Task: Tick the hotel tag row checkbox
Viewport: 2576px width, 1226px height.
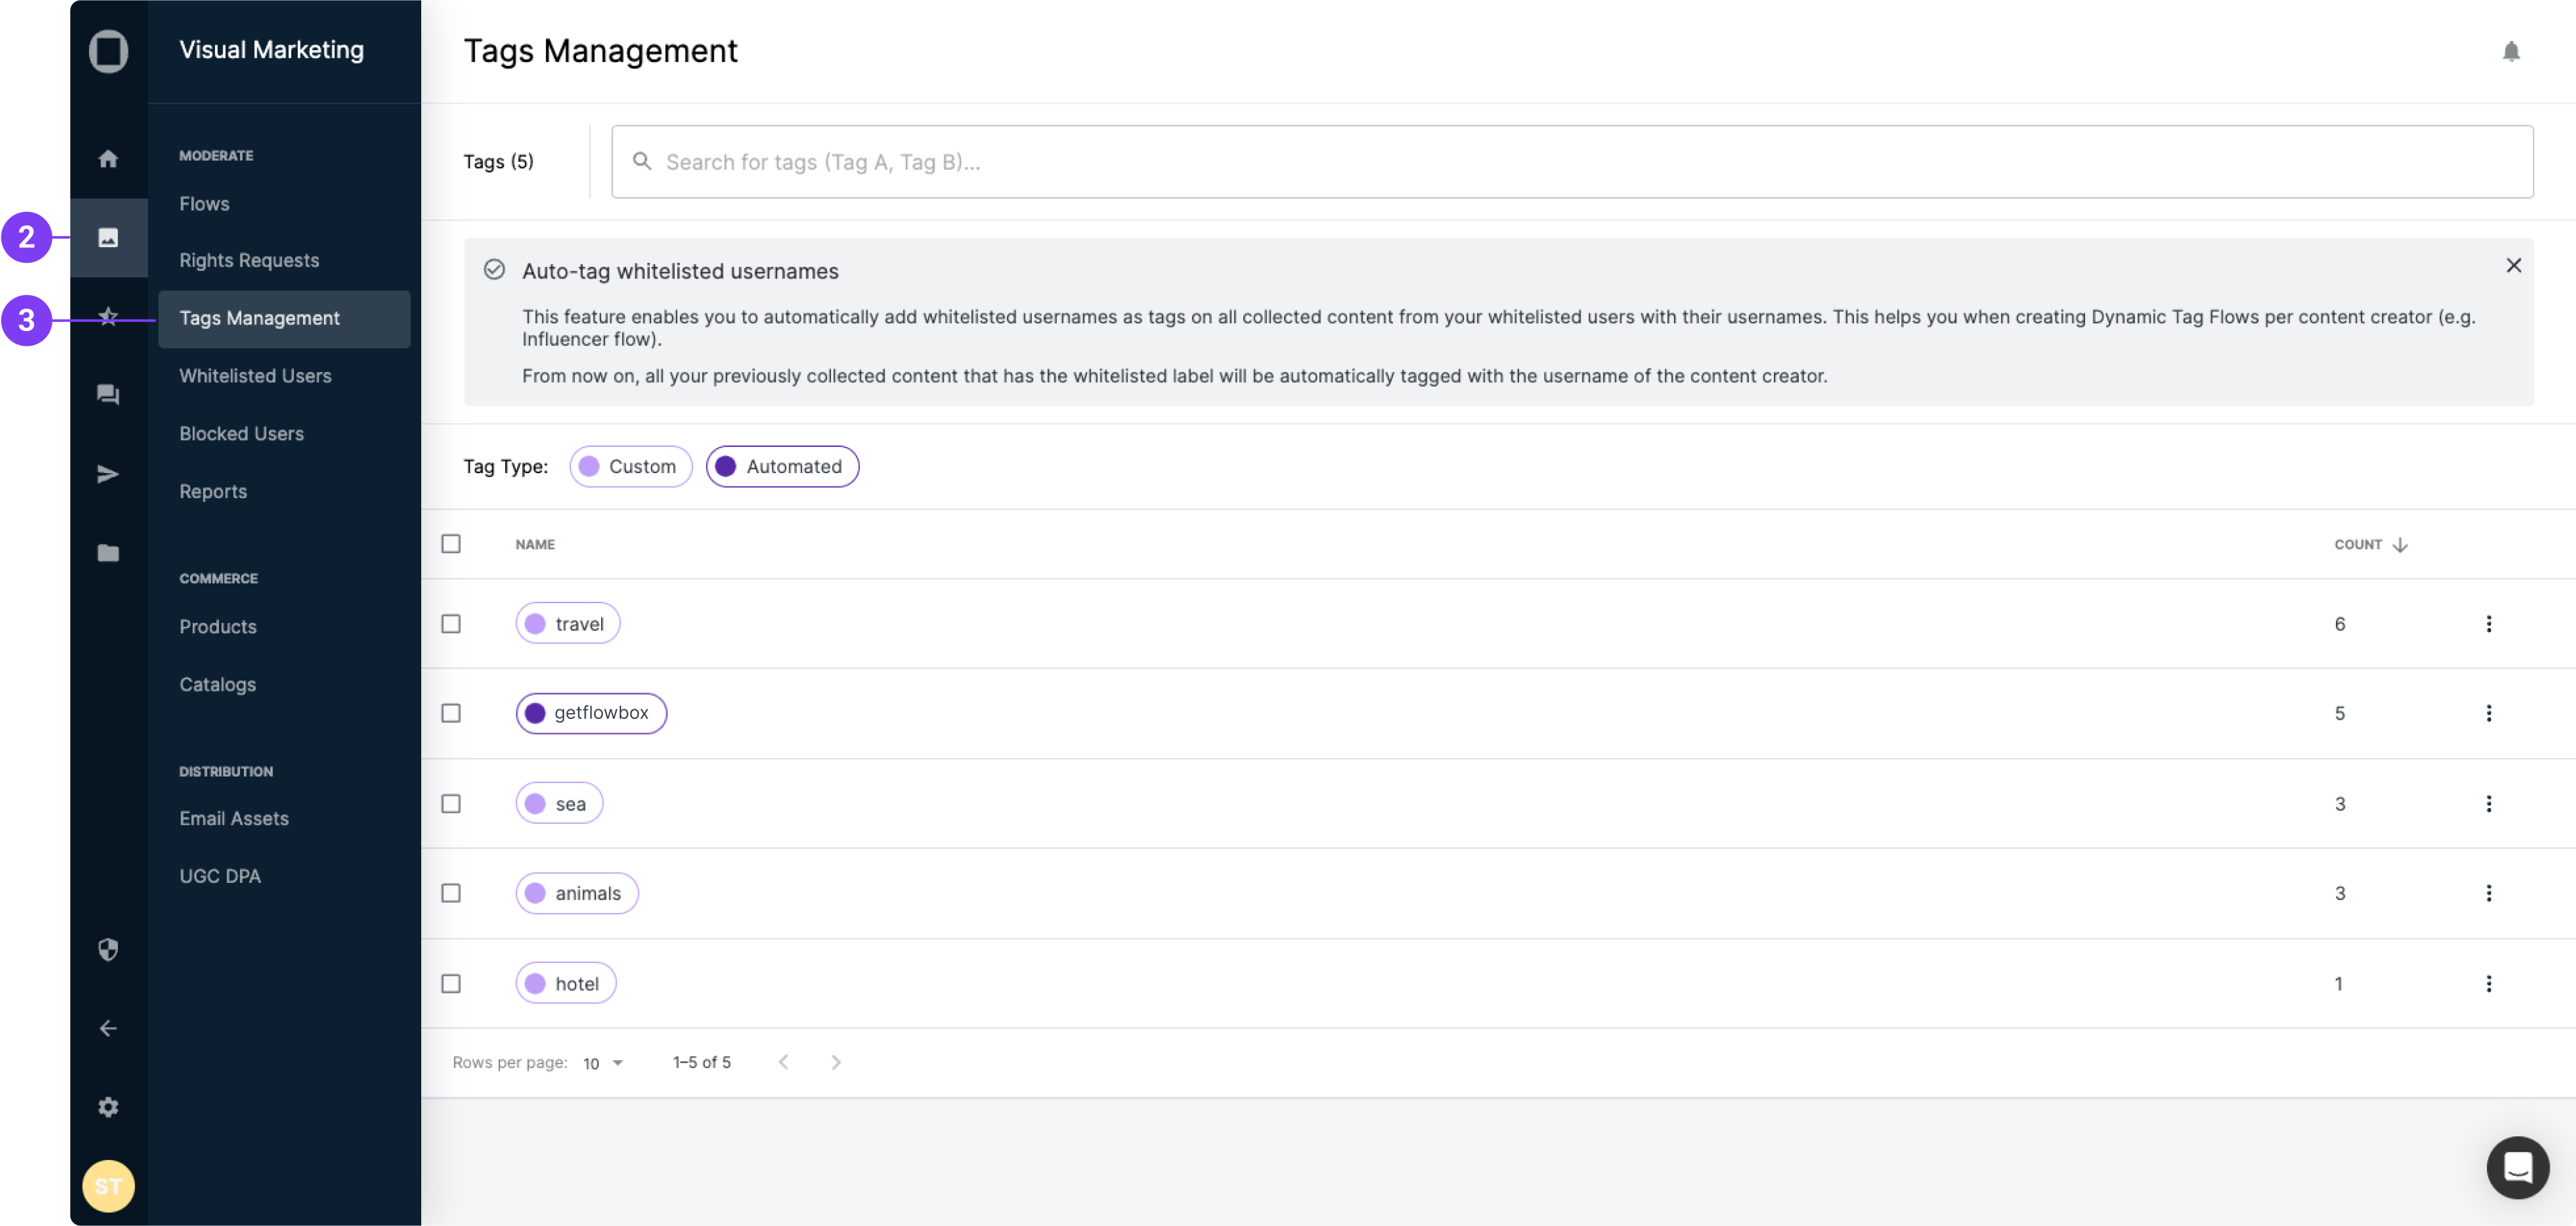Action: tap(451, 984)
